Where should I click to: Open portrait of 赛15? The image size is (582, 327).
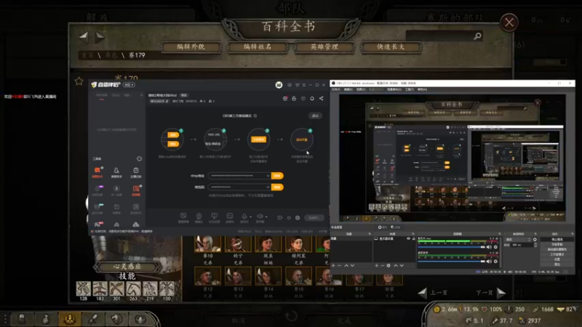298,277
